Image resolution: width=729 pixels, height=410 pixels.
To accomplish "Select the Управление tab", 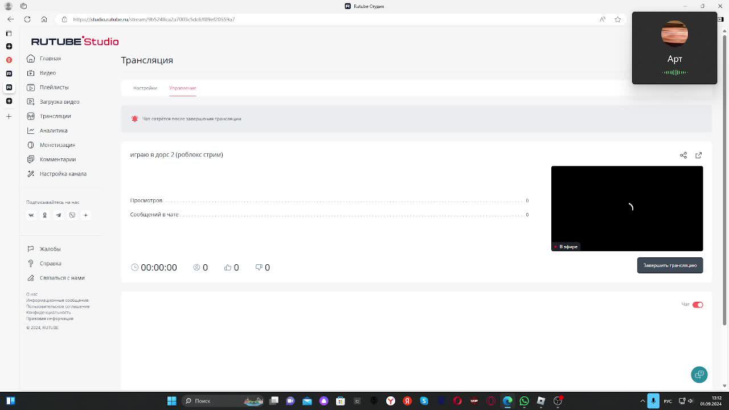I will [182, 88].
